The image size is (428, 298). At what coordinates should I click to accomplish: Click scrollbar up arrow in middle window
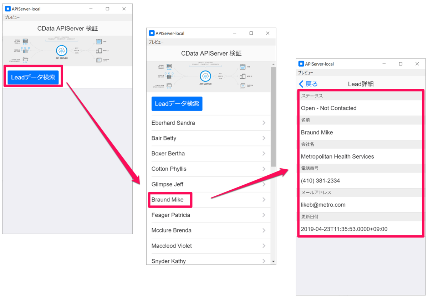pos(273,65)
